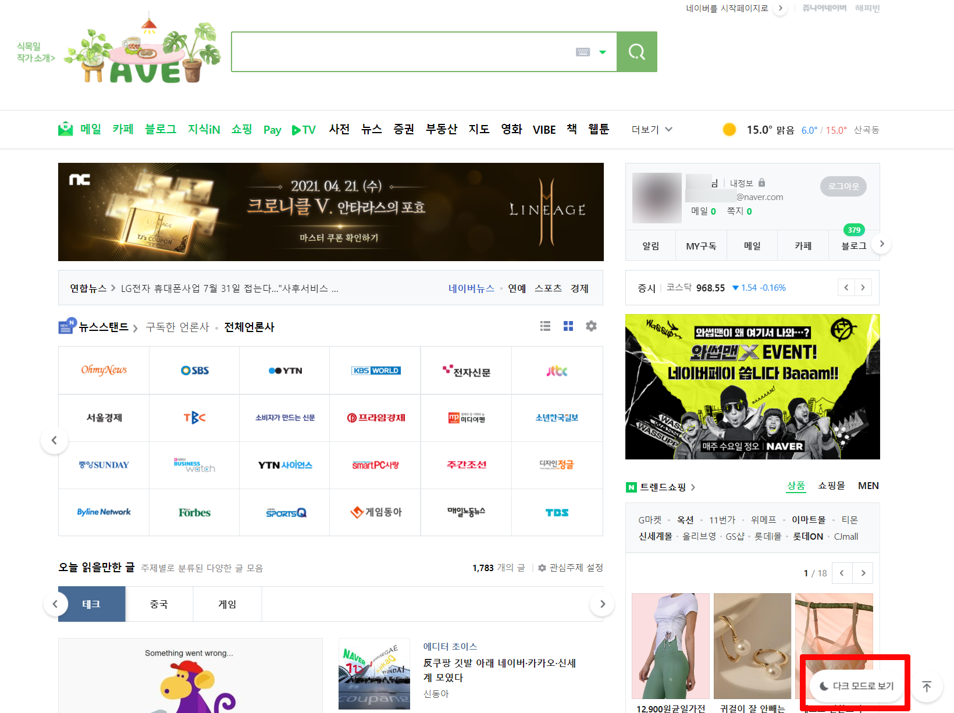Click the green N 트렌드쇼핑 icon
The width and height of the screenshot is (954, 713).
(631, 487)
